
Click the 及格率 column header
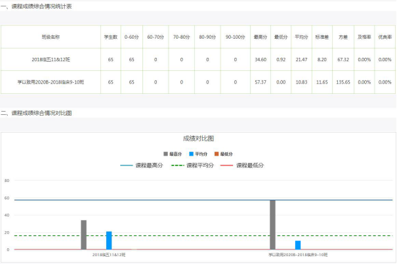(x=363, y=37)
